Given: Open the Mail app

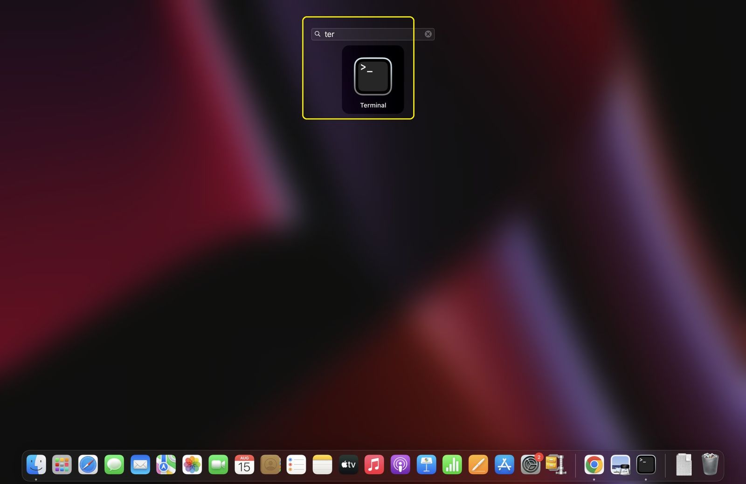Looking at the screenshot, I should pos(140,464).
